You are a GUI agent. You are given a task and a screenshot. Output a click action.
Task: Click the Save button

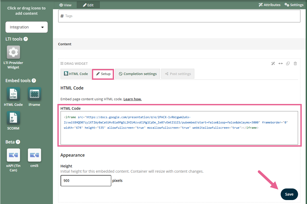(x=289, y=194)
